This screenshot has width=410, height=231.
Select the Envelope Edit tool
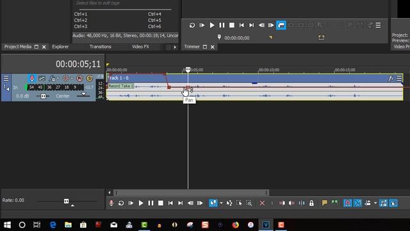[x=229, y=203]
